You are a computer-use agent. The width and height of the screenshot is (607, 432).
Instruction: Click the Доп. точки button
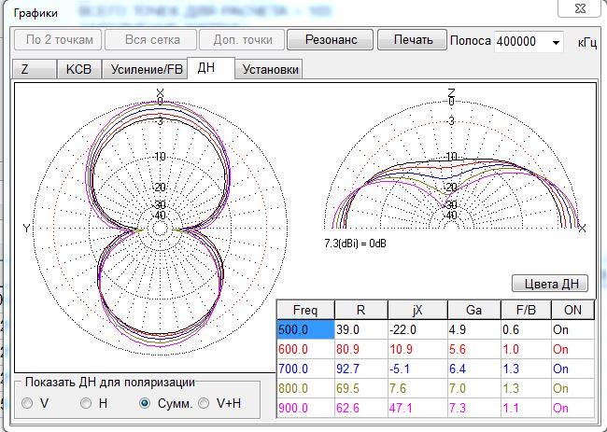coord(241,40)
